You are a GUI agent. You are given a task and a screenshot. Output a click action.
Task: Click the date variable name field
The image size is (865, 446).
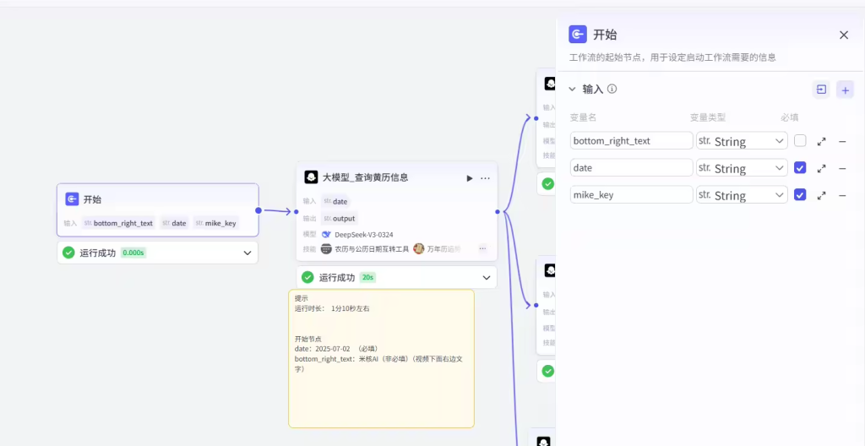click(631, 168)
